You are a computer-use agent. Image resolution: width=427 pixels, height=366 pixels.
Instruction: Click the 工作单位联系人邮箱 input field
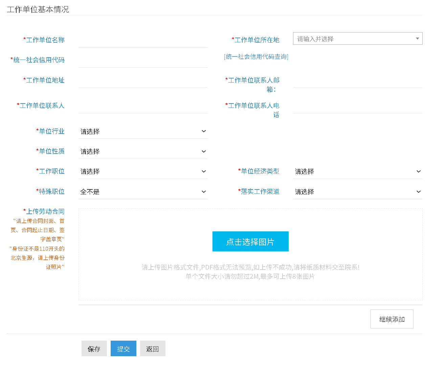357,81
